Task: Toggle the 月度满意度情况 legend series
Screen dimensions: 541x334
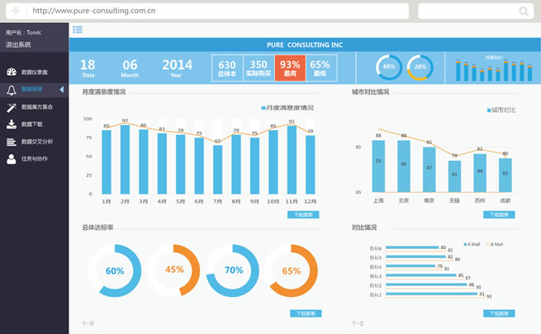Action: click(287, 108)
